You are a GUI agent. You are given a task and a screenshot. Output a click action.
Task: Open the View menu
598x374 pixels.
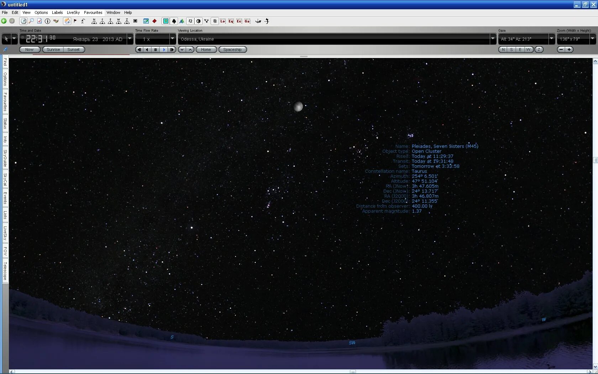coord(27,12)
